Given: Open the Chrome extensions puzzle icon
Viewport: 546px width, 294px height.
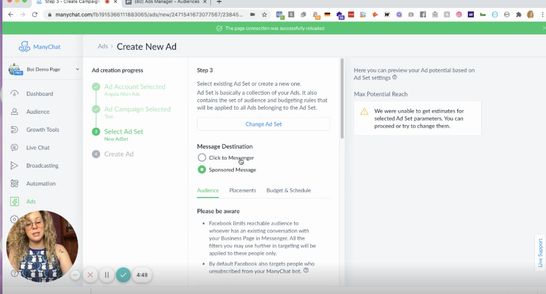Looking at the screenshot, I should tap(518, 15).
